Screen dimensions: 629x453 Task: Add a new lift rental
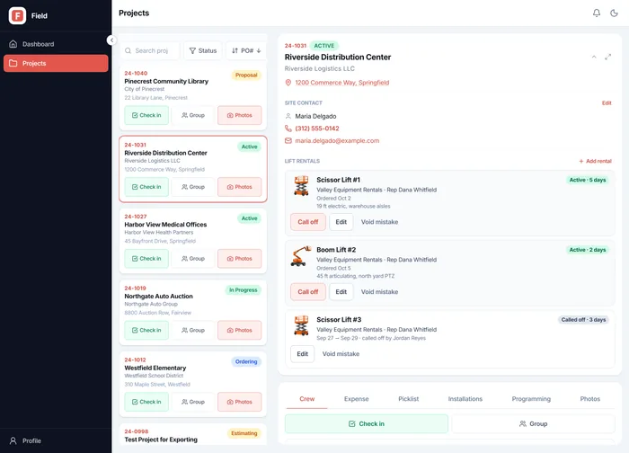point(595,161)
